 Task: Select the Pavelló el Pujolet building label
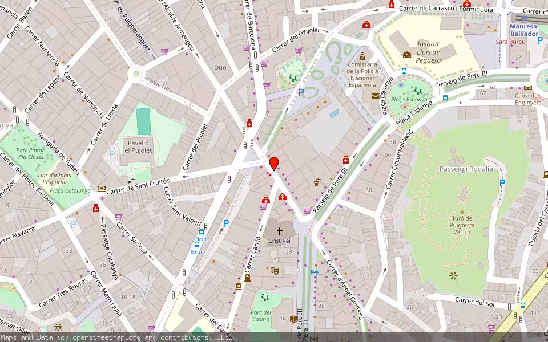[x=138, y=146]
